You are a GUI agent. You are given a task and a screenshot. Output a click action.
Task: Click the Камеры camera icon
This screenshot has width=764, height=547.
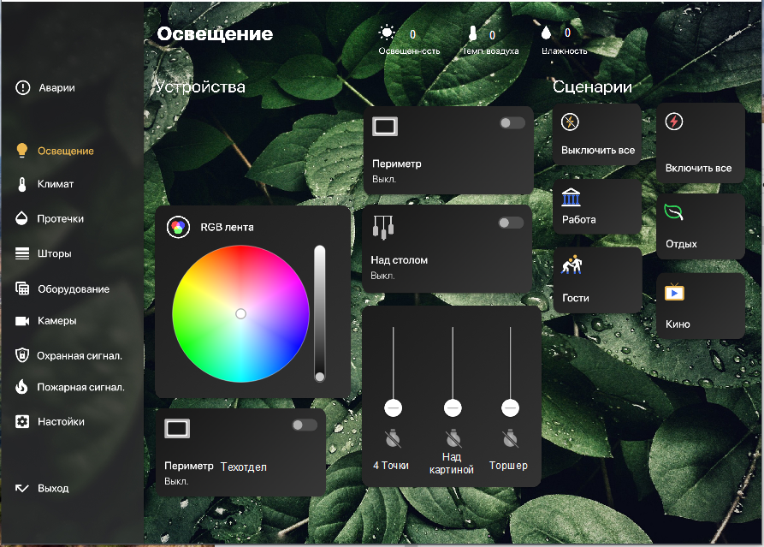click(x=22, y=321)
